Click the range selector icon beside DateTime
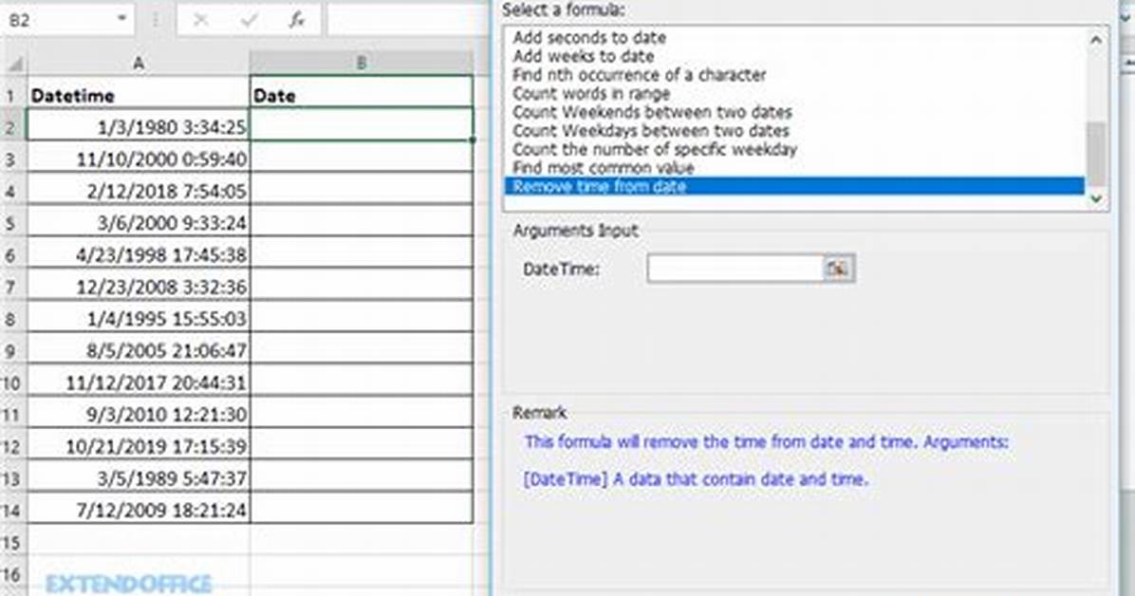The height and width of the screenshot is (596, 1135). 838,269
